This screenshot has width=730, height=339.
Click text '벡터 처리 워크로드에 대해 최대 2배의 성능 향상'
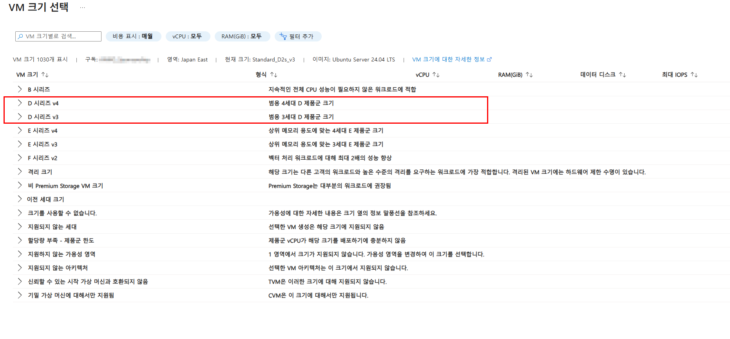tap(330, 158)
